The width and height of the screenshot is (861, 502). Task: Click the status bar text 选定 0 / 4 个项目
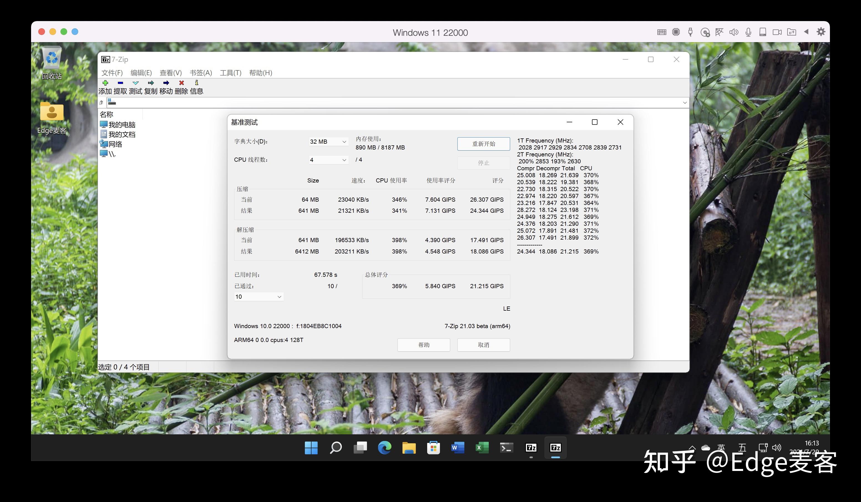point(124,367)
